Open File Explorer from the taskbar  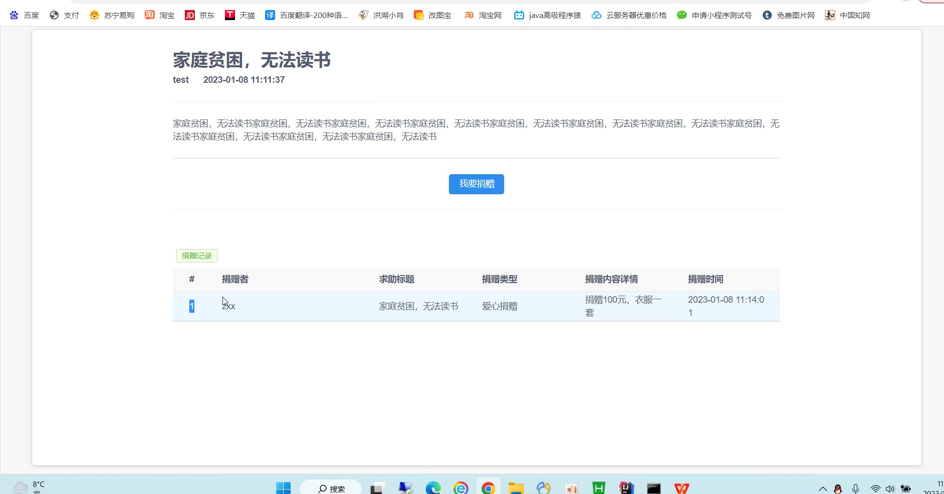tap(516, 488)
